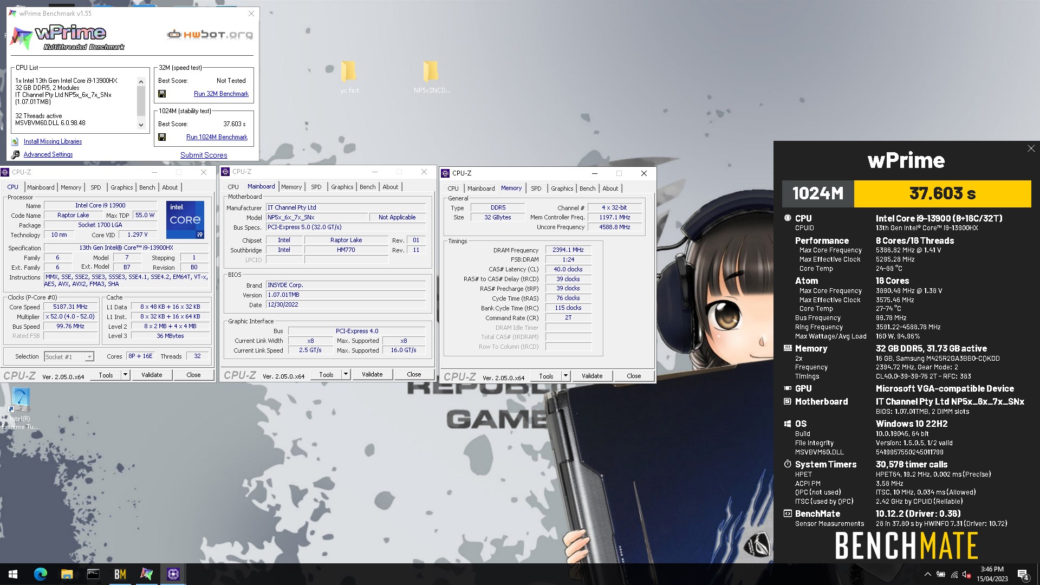Open Bench tab in right CPU-Z window
The width and height of the screenshot is (1040, 585).
pos(588,188)
